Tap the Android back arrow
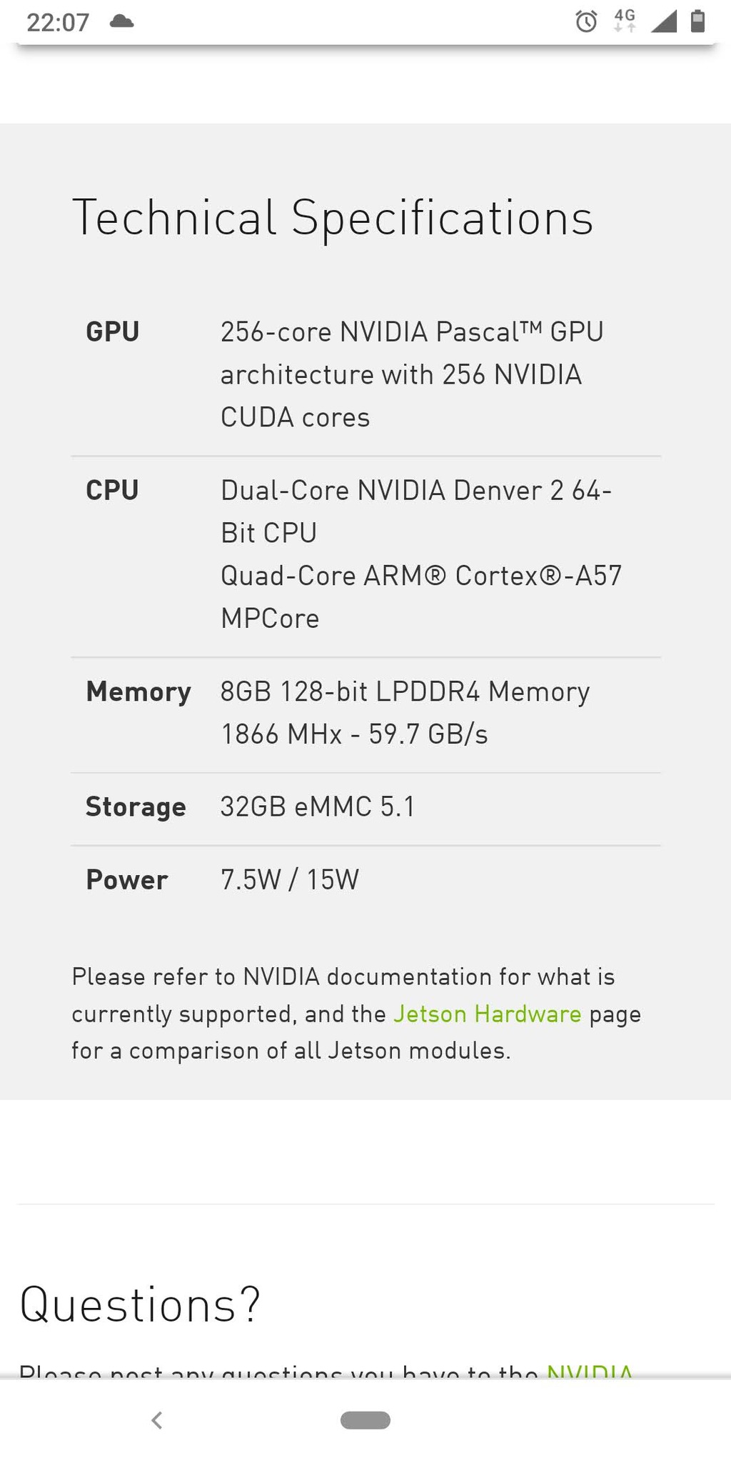Screen dimensions: 731x1463 [x=157, y=1420]
